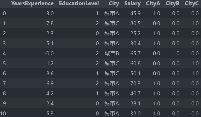
Task: Select YearsExperience value 7.8
Action: coord(50,23)
